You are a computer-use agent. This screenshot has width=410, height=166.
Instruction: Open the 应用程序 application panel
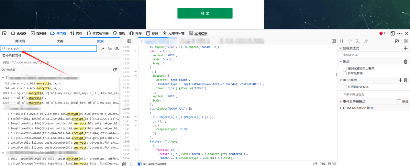(x=198, y=33)
